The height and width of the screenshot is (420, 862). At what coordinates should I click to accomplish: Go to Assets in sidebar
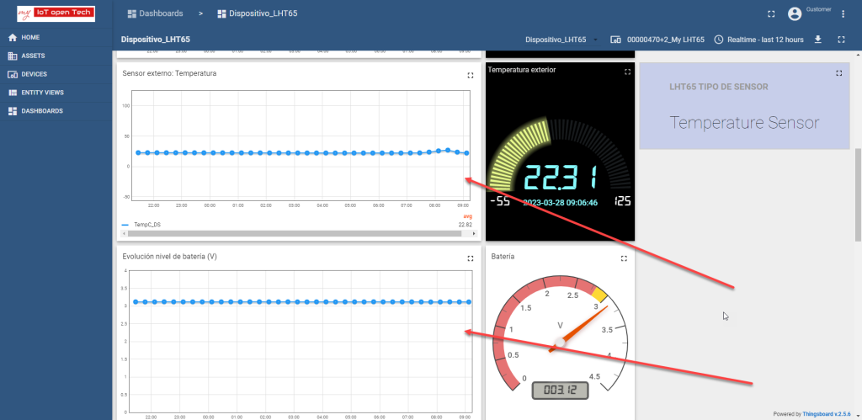point(33,56)
